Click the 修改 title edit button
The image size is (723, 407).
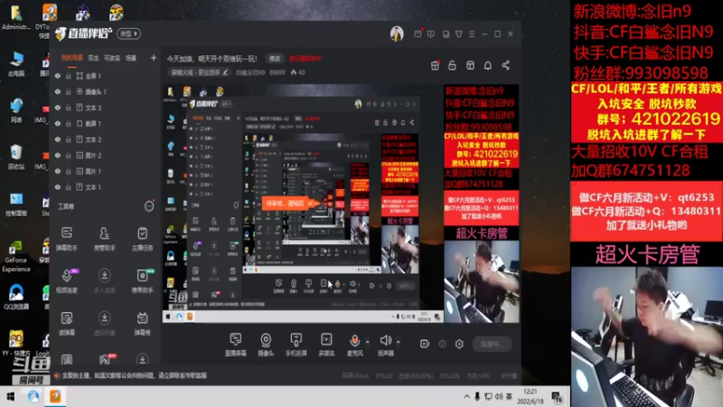click(275, 59)
